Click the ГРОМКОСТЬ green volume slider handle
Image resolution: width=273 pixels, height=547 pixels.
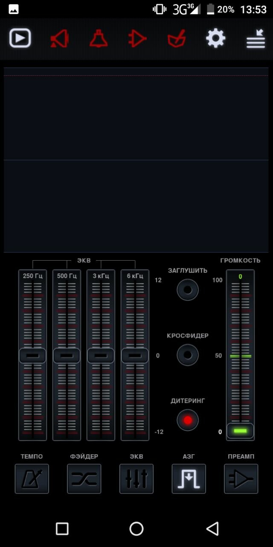click(240, 431)
